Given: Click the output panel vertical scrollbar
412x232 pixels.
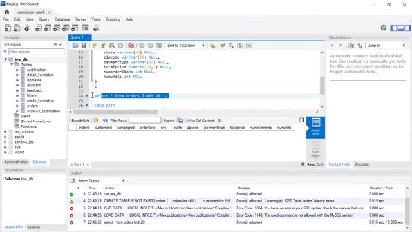Looking at the screenshot, I should coord(407,207).
